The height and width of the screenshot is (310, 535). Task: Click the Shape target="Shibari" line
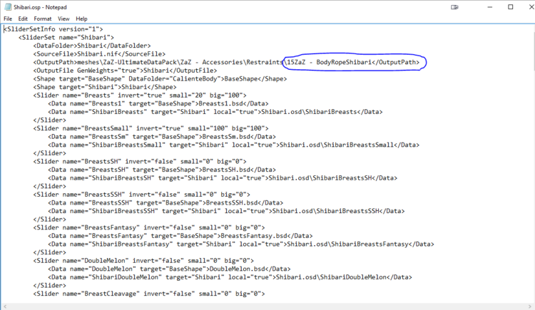[105, 87]
